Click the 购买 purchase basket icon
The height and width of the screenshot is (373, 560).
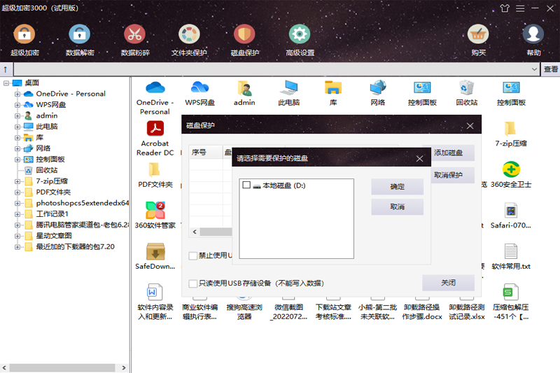coord(478,40)
